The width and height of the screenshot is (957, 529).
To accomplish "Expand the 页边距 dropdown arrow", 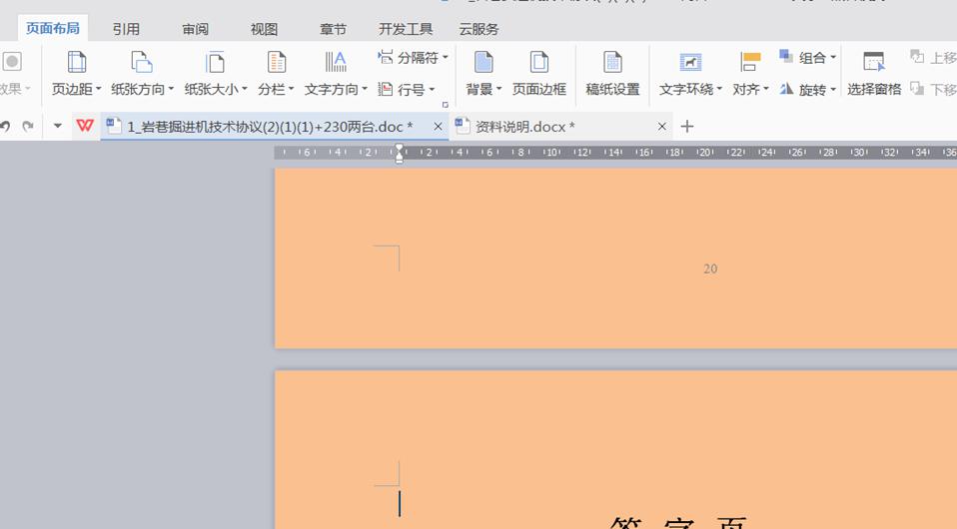I will pos(99,89).
